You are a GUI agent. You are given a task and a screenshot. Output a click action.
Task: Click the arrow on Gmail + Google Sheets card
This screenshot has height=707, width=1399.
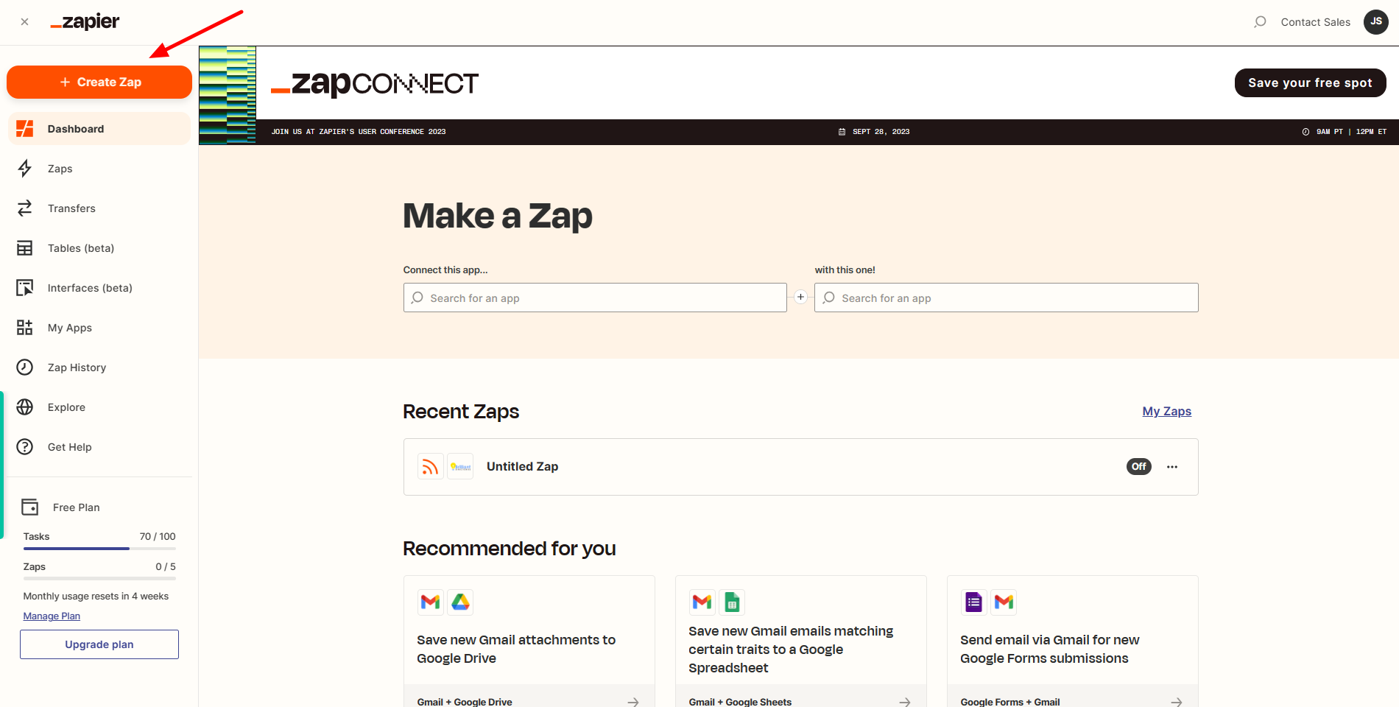[x=904, y=703]
